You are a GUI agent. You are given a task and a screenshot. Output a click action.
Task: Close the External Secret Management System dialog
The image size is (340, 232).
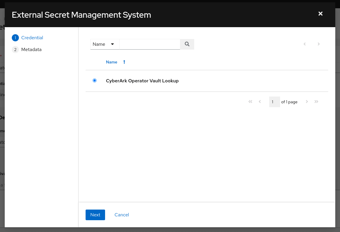321,14
